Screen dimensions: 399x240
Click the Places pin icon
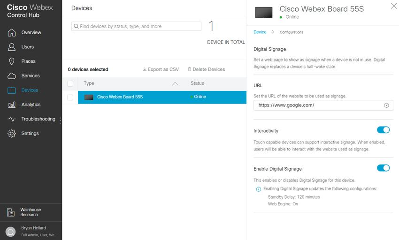(x=12, y=61)
